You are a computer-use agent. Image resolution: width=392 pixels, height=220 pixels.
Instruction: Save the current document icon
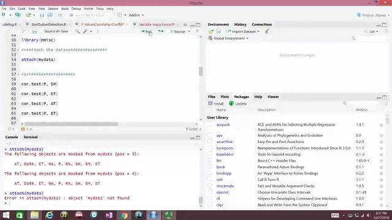42,15
